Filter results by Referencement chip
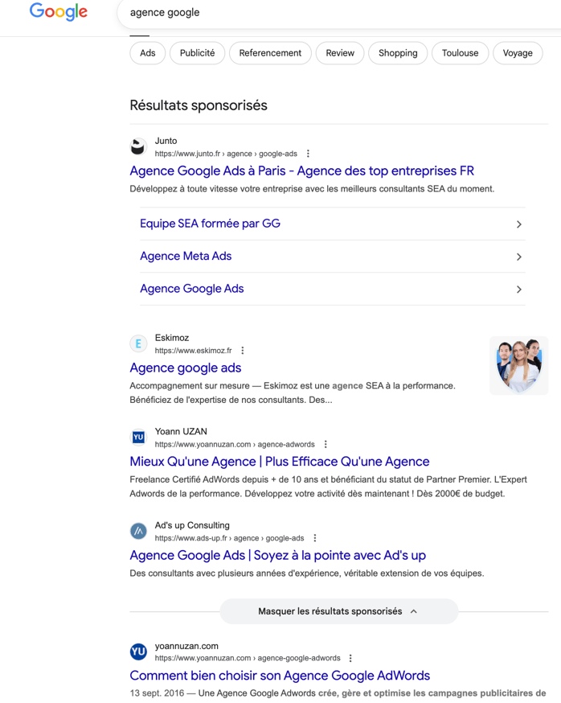Viewport: 561px width, 703px height. 270,53
